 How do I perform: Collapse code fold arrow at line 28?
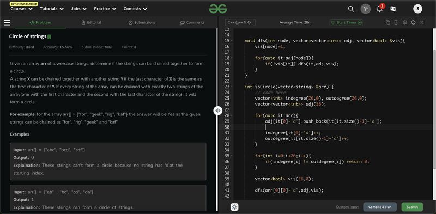[x=232, y=115]
